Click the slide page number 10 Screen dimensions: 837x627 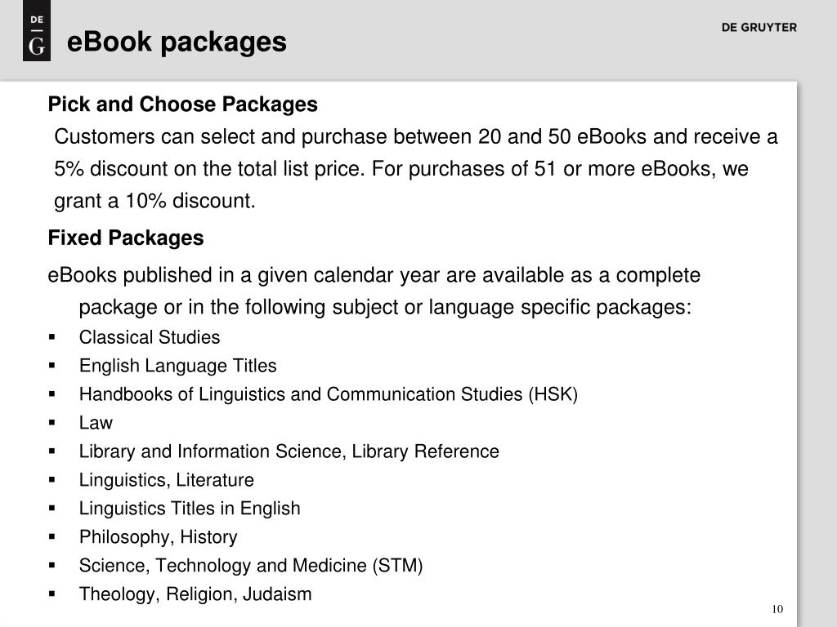click(x=777, y=609)
